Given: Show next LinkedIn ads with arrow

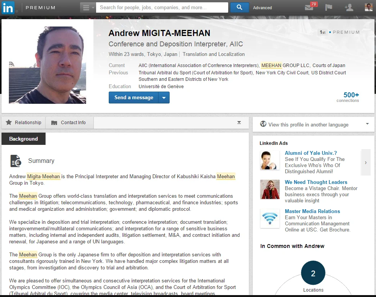Looking at the screenshot, I should click(366, 162).
